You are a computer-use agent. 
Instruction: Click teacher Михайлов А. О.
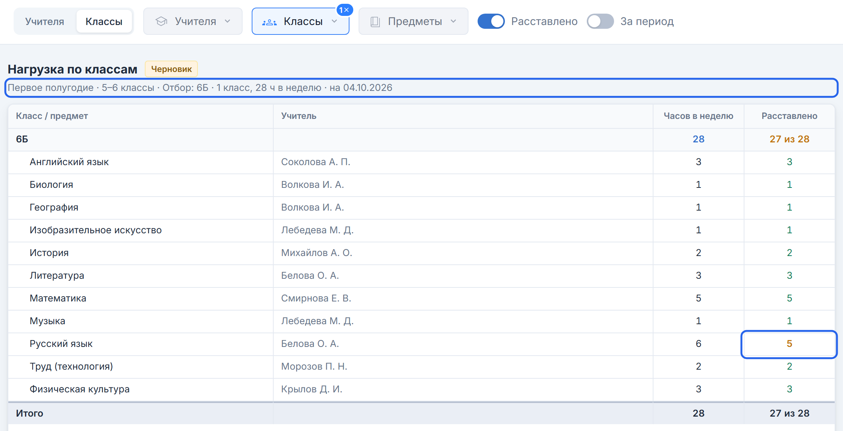click(317, 253)
